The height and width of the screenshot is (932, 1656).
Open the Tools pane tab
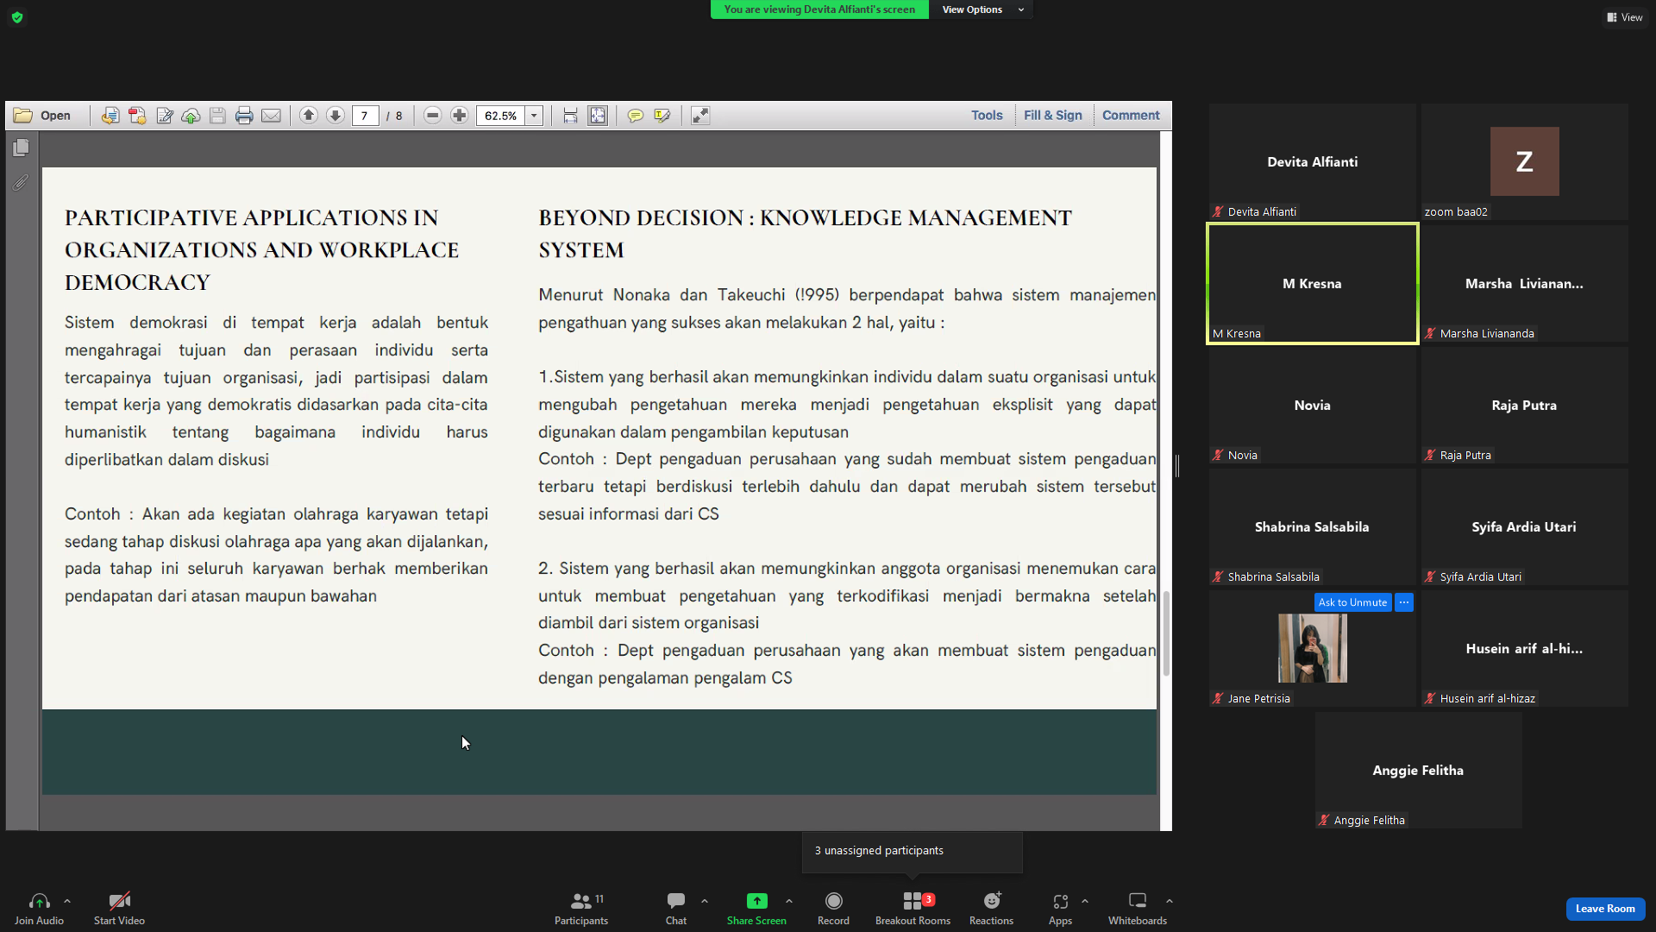(987, 116)
